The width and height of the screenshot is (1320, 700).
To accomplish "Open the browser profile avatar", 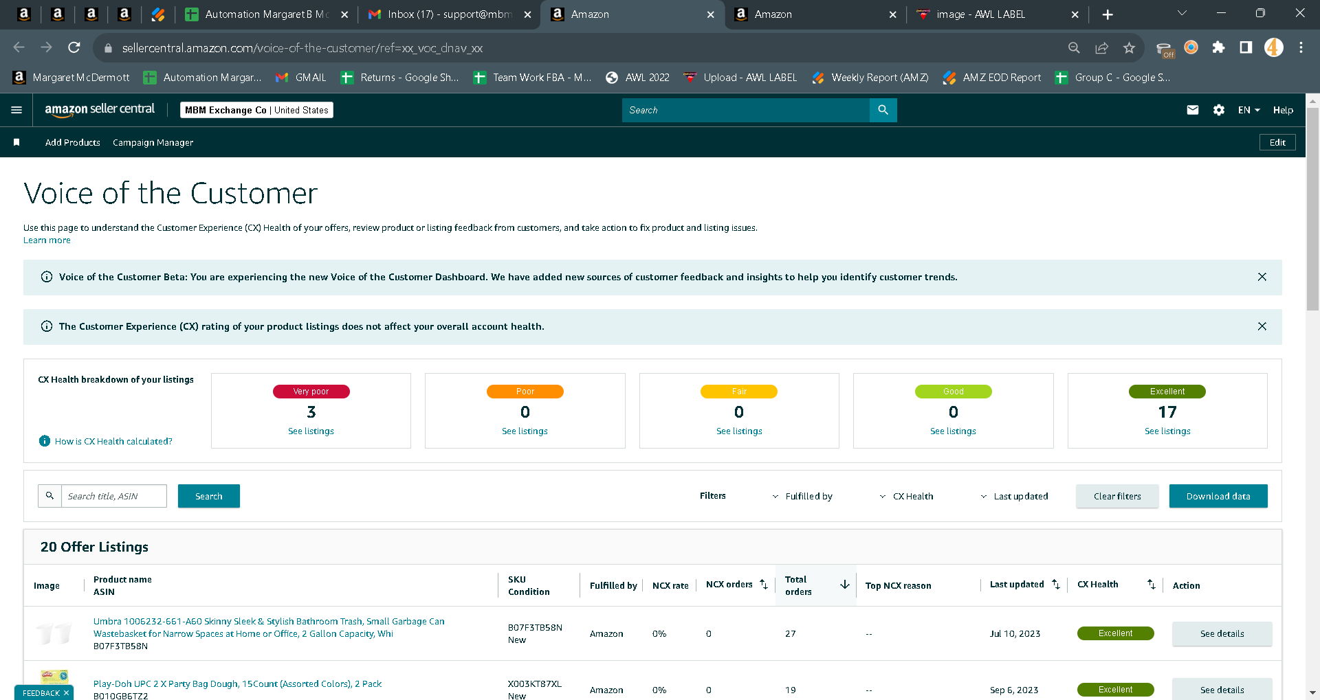I will click(1274, 47).
